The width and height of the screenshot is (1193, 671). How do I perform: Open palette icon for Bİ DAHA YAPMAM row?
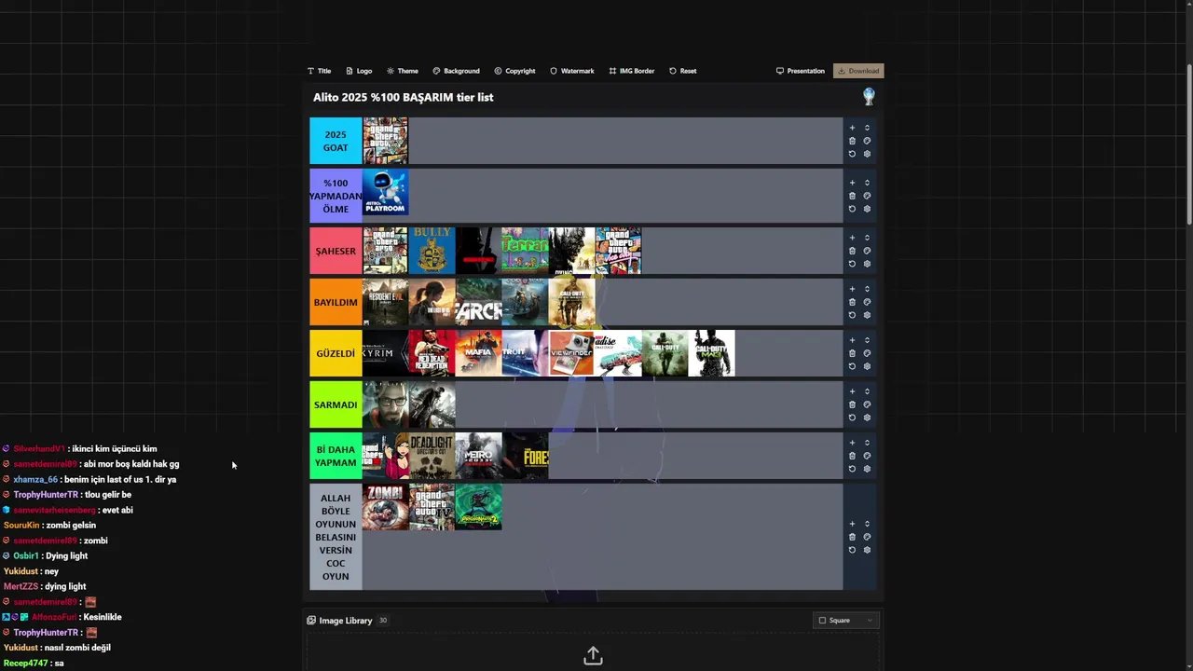867,456
